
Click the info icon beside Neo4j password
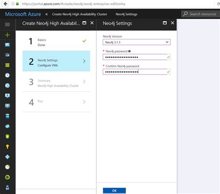(129, 51)
